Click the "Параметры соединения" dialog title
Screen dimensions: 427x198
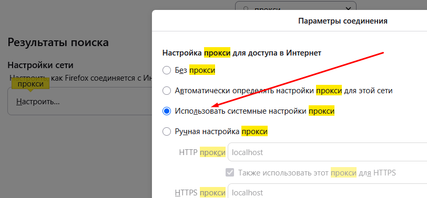coord(343,21)
